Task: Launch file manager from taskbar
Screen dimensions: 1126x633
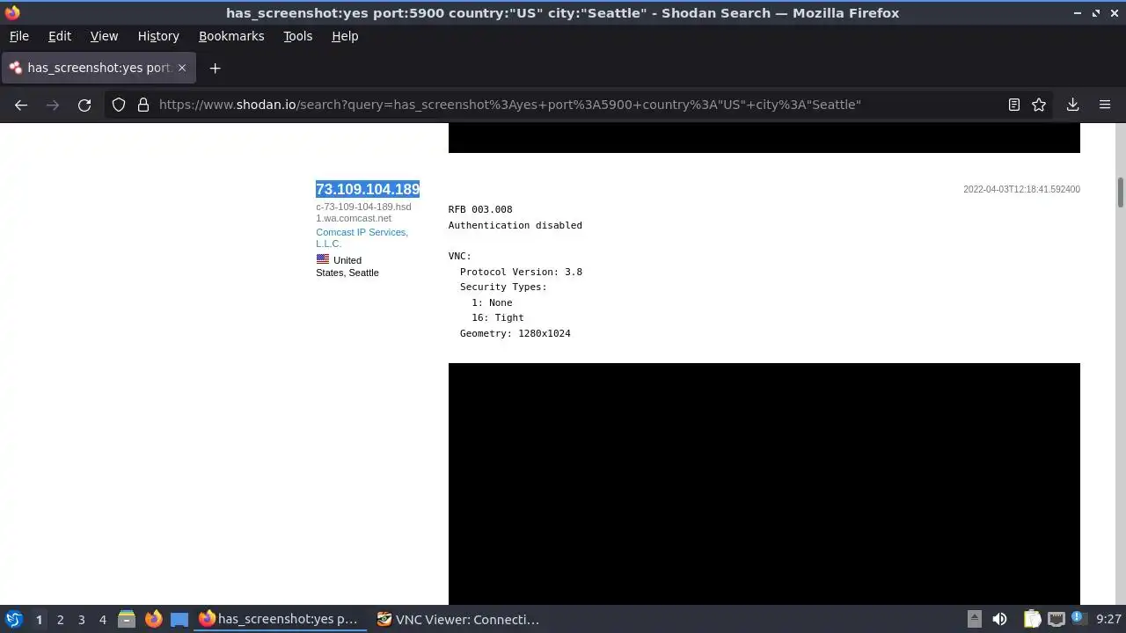Action: coord(127,619)
